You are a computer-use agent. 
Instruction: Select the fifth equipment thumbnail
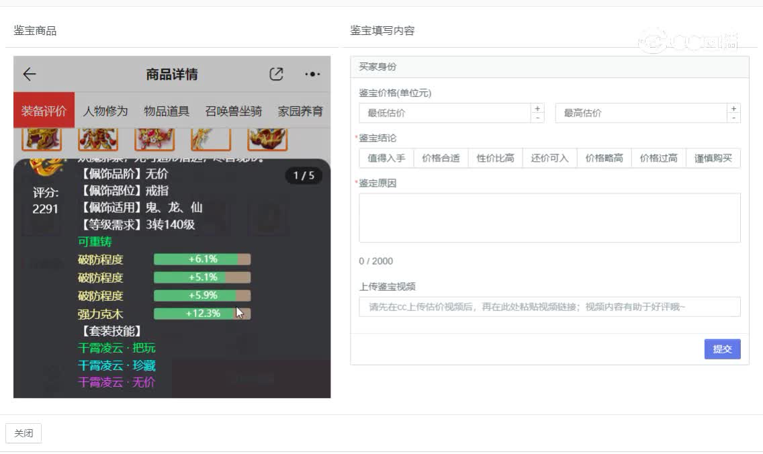[x=267, y=139]
